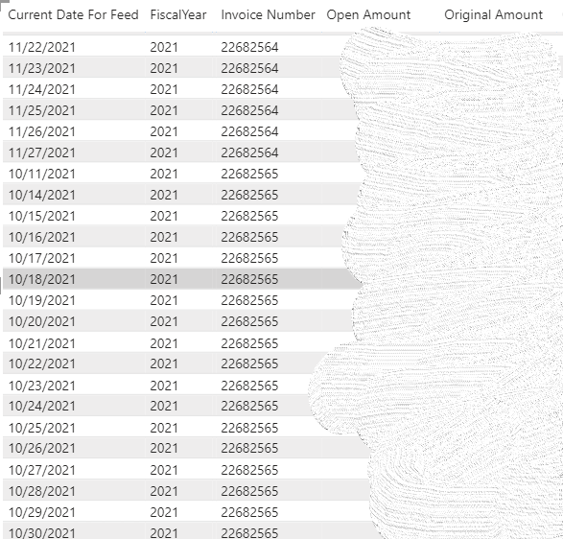Click date cell 10/29/2021
The image size is (563, 539).
[x=42, y=512]
